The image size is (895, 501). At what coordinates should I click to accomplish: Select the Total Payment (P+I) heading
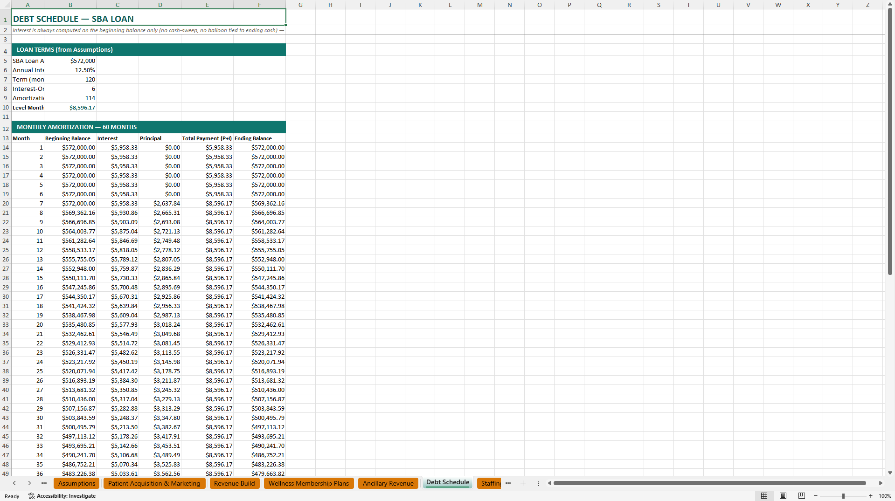pyautogui.click(x=207, y=138)
